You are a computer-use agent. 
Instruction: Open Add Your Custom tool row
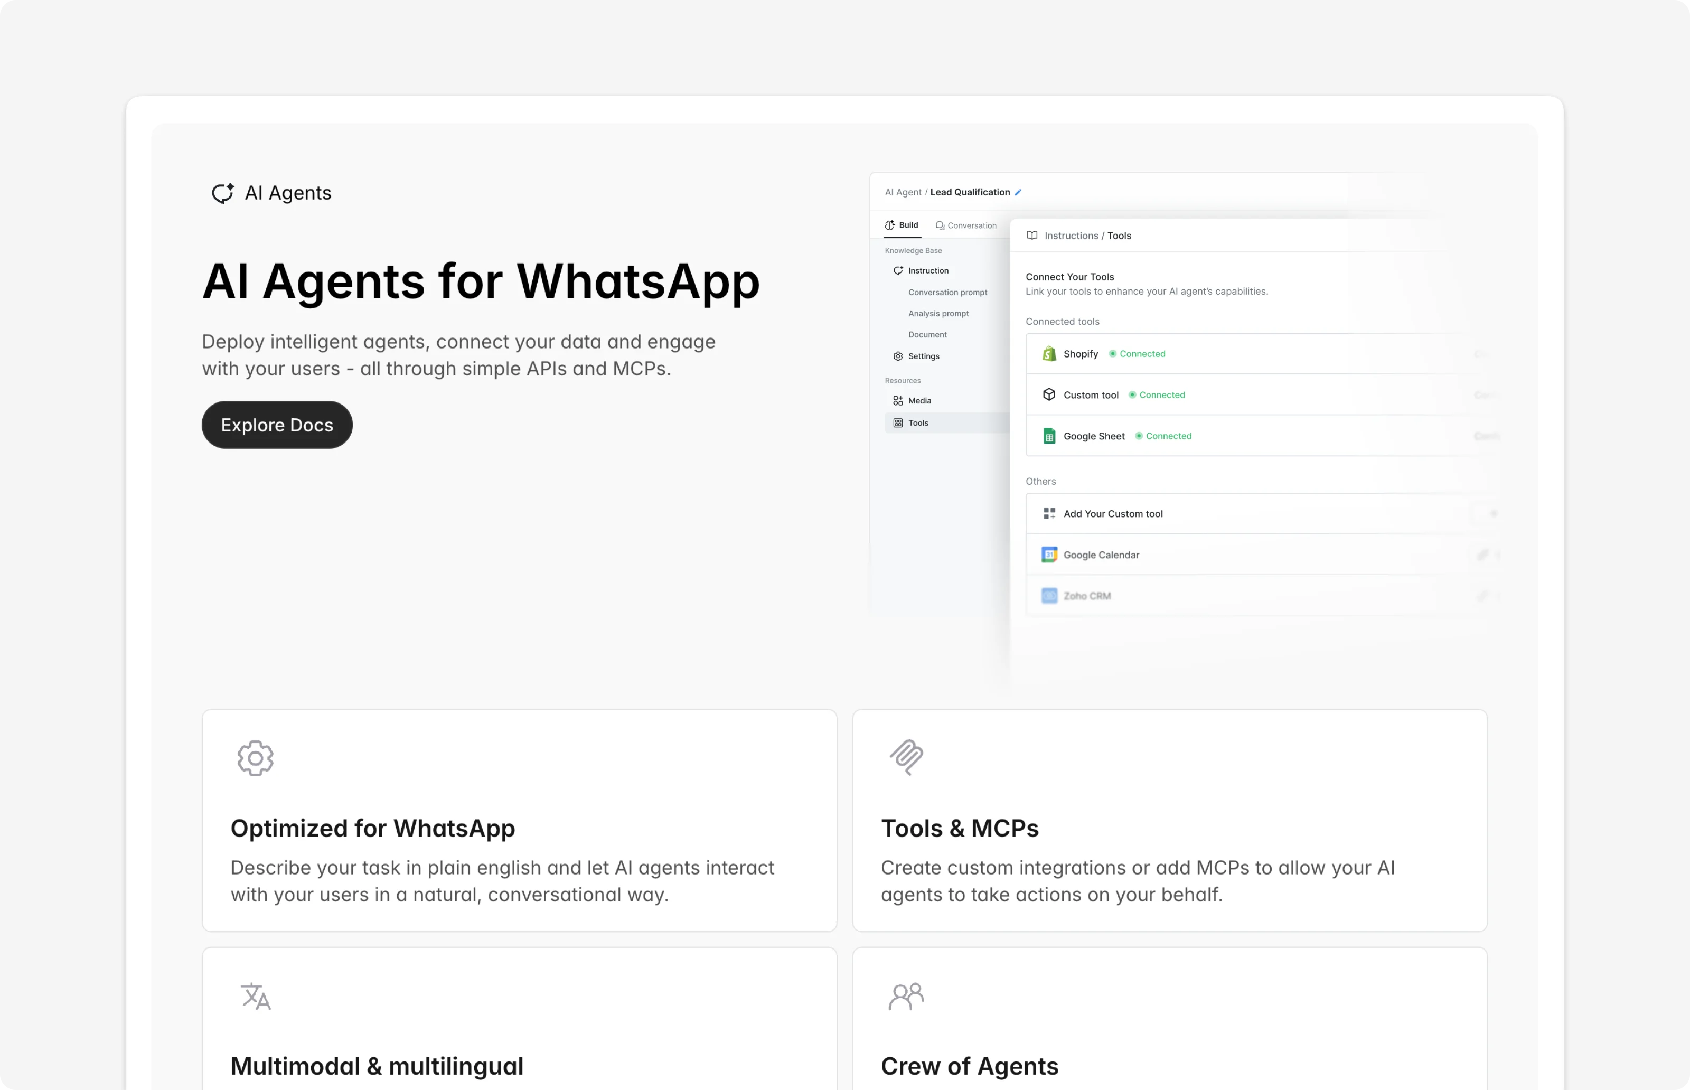tap(1113, 514)
